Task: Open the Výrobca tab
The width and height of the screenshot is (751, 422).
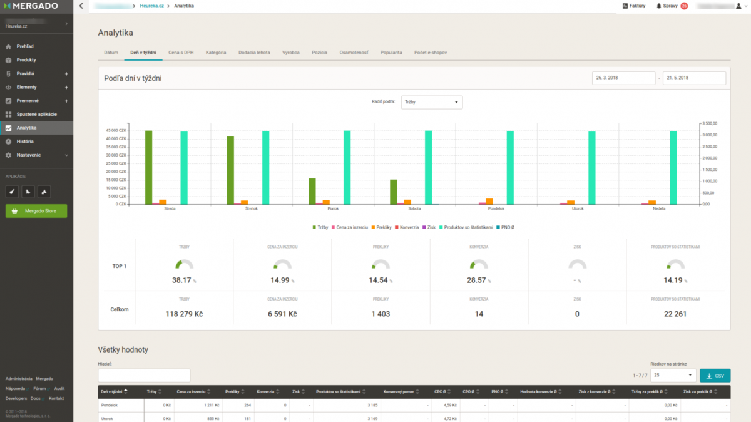Action: click(x=290, y=53)
